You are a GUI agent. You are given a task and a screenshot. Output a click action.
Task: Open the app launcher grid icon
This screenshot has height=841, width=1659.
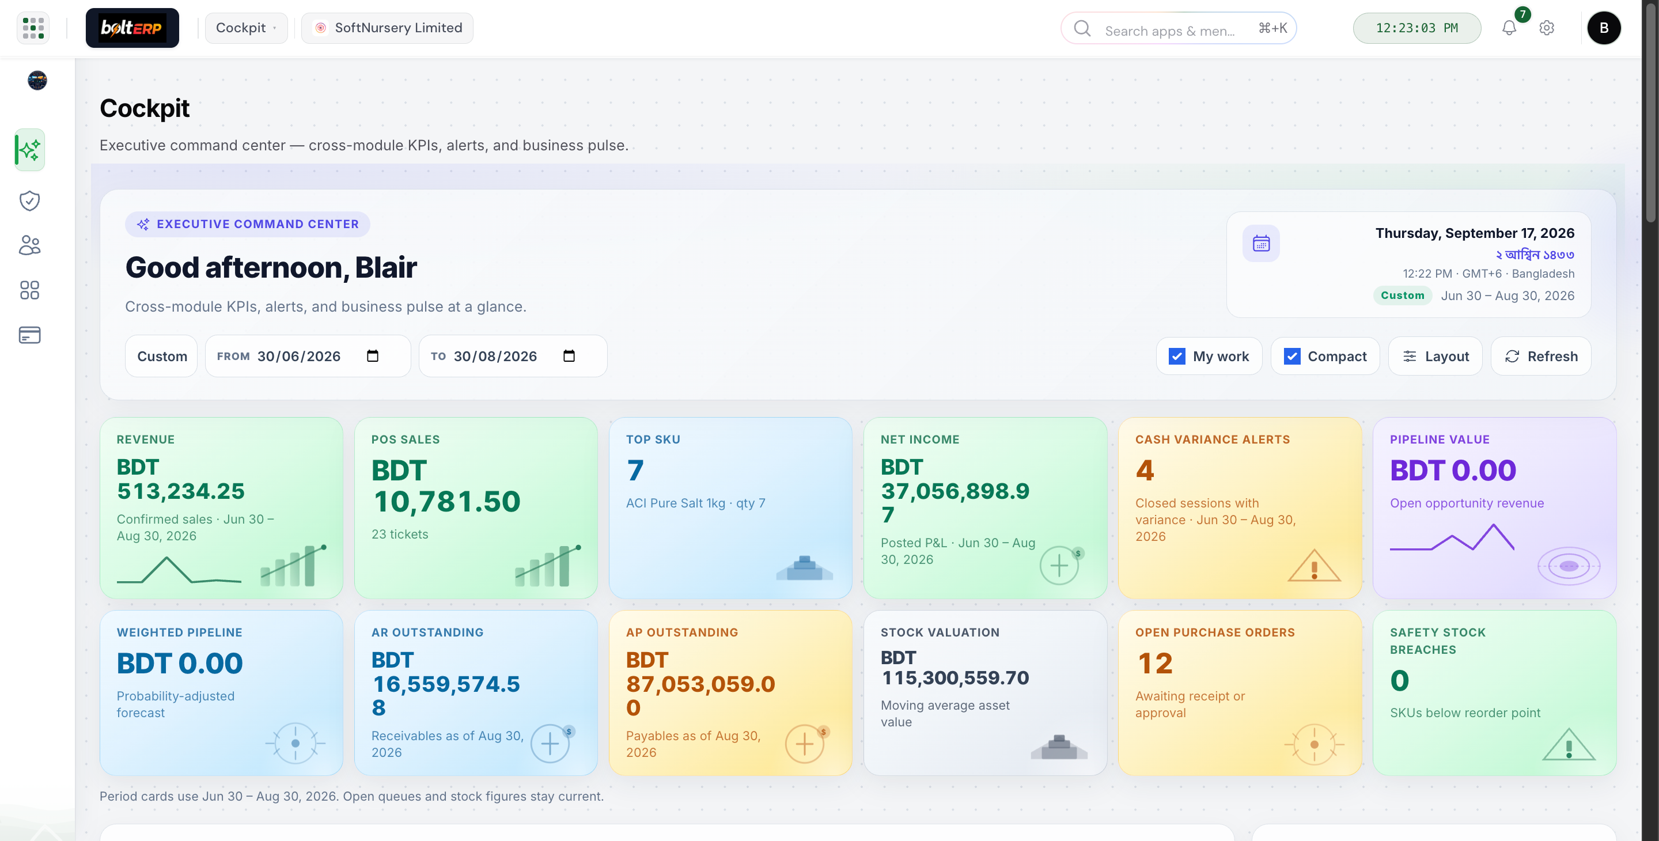pyautogui.click(x=33, y=28)
